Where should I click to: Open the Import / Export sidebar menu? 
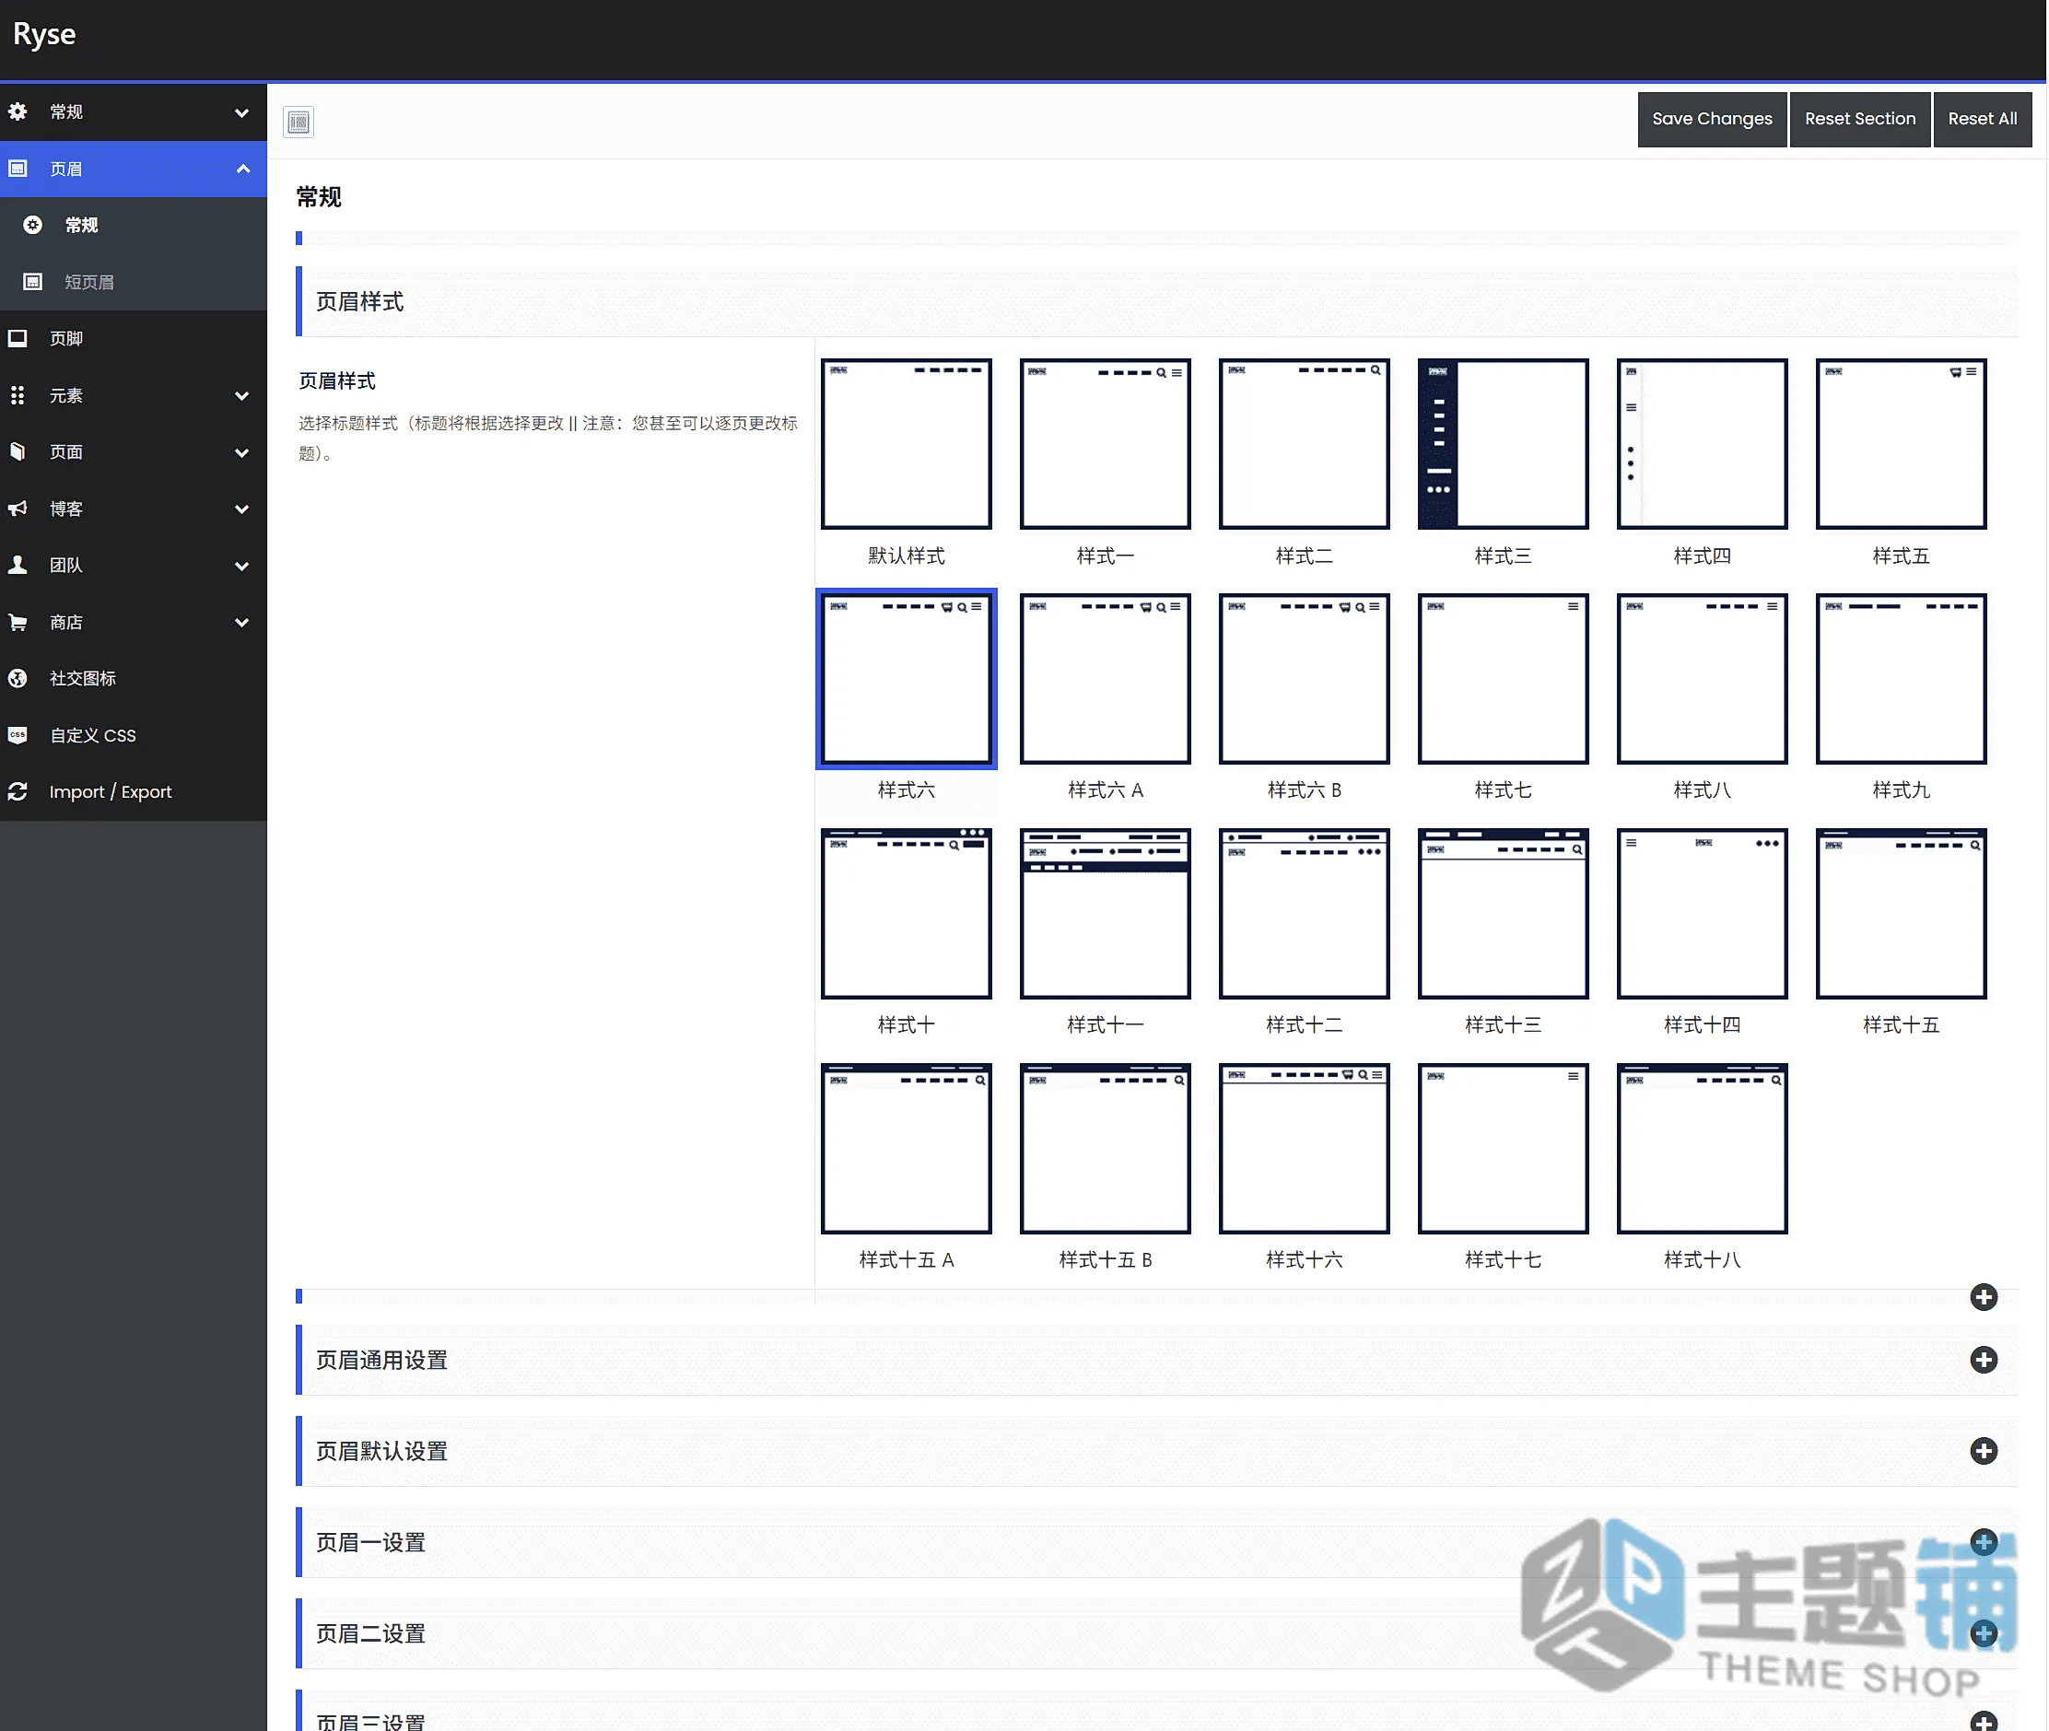(x=134, y=792)
